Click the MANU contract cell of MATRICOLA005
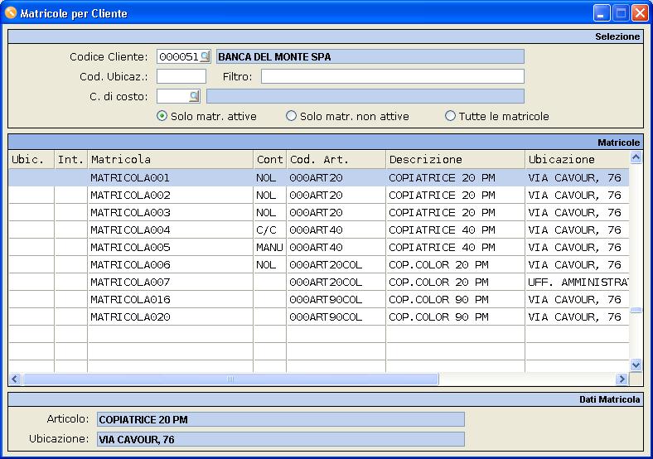 point(269,248)
